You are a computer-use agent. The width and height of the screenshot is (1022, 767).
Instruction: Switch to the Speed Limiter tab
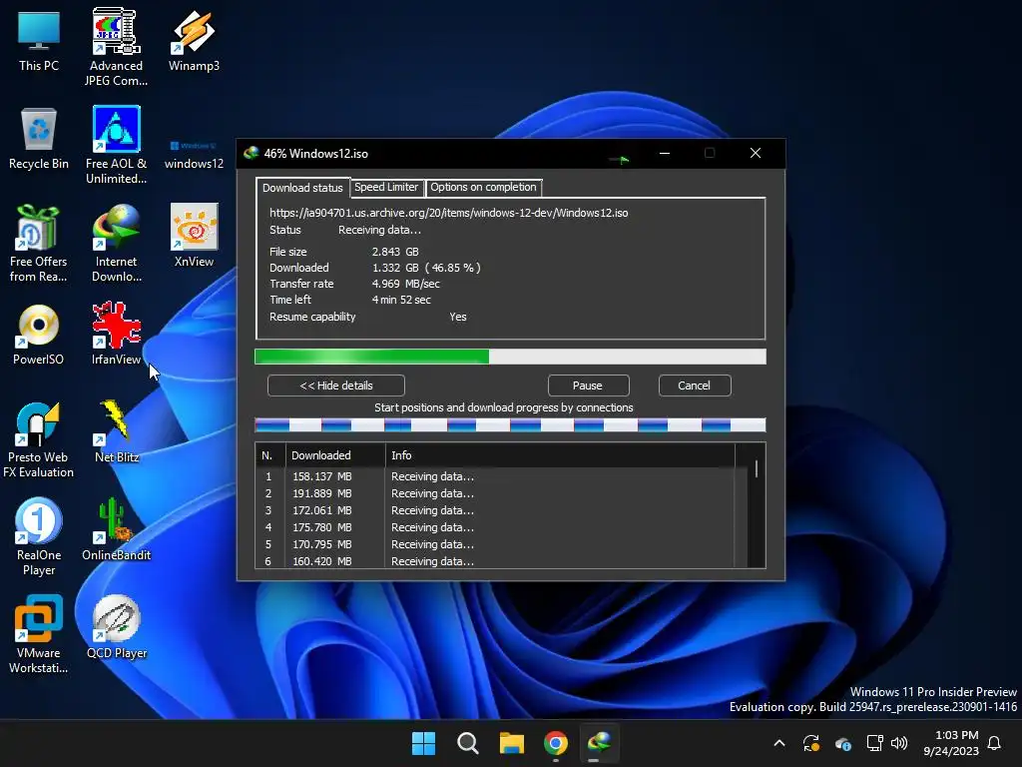(x=386, y=187)
